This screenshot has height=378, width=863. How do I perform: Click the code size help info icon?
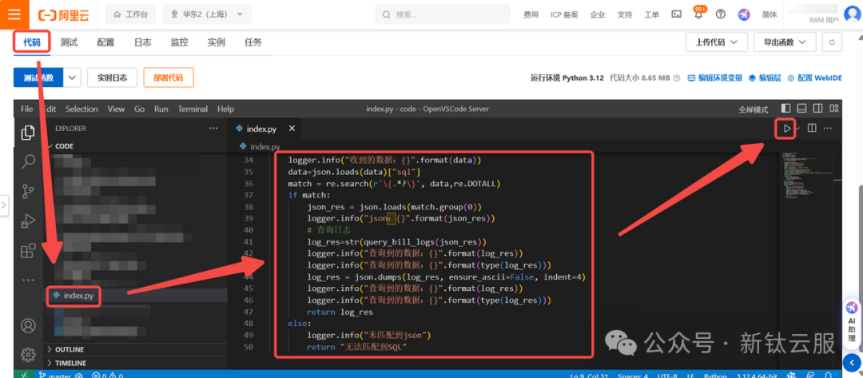coord(677,78)
